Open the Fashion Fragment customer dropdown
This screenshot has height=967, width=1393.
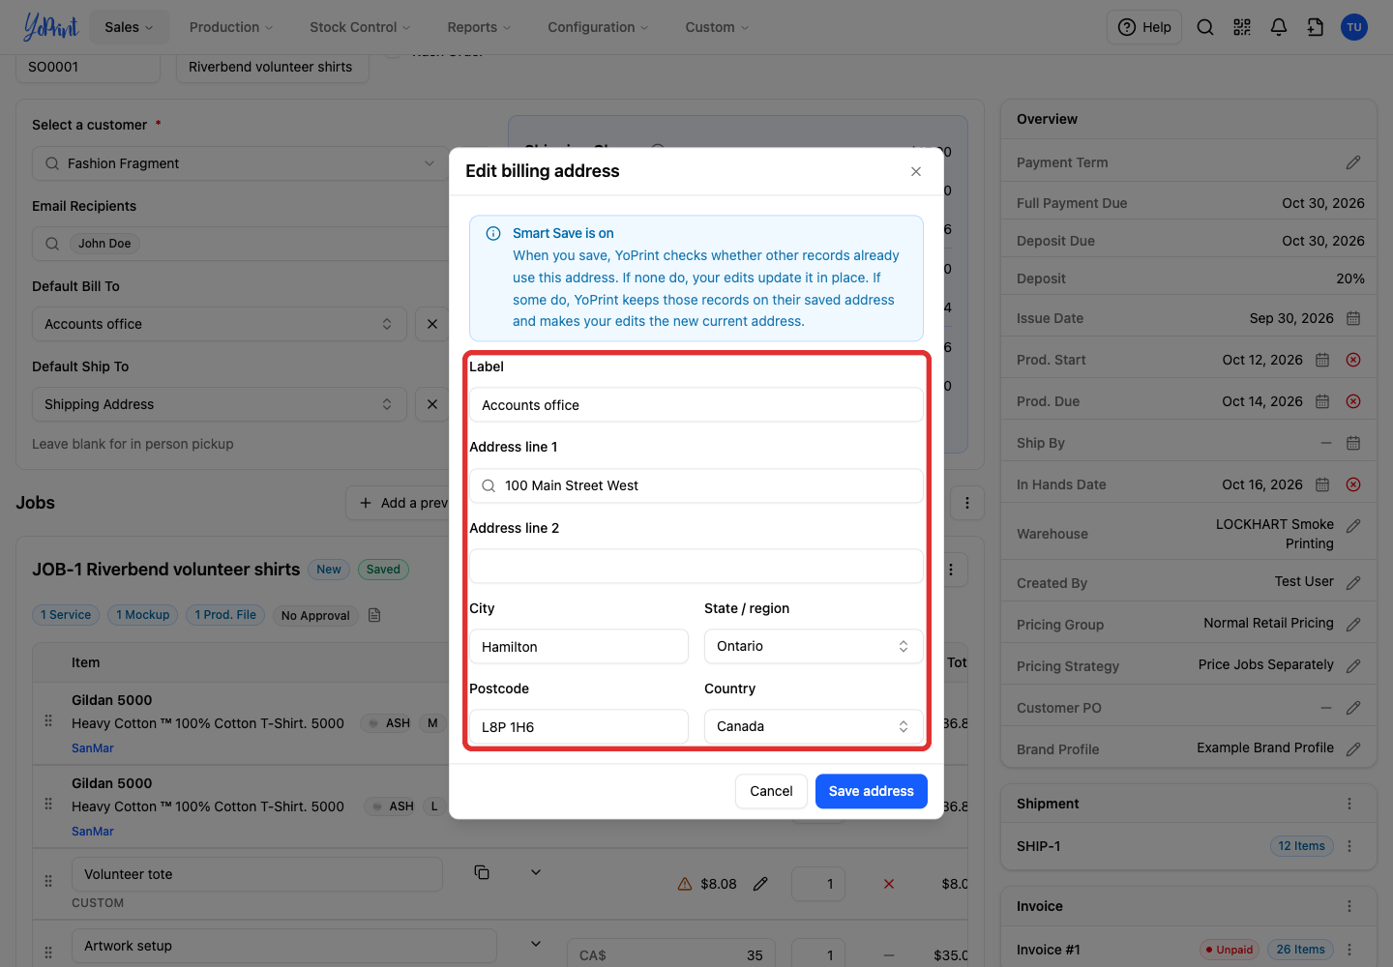240,163
